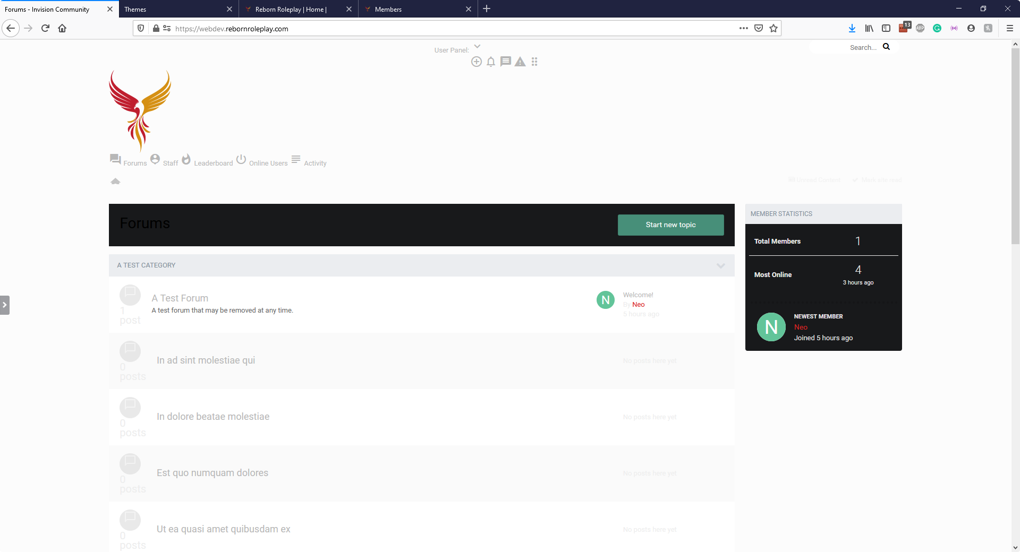1020x552 pixels.
Task: Switch to the Members browser tab
Action: (x=412, y=9)
